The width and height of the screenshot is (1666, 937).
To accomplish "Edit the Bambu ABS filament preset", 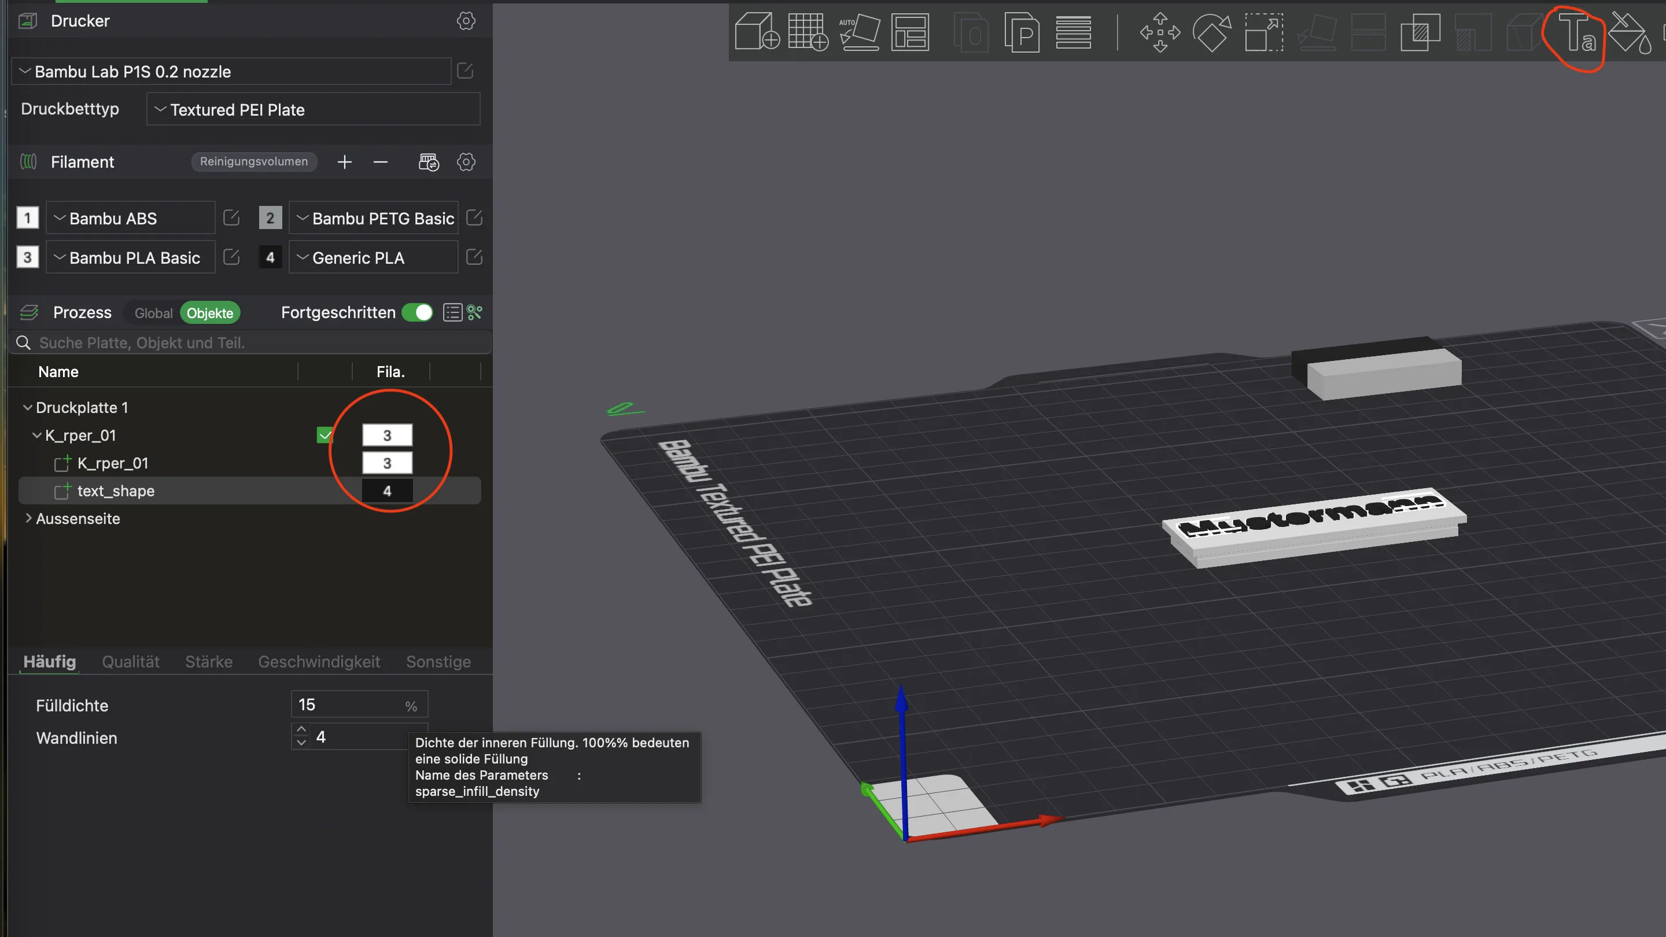I will [x=231, y=217].
